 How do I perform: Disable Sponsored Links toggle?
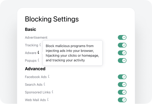point(122,92)
